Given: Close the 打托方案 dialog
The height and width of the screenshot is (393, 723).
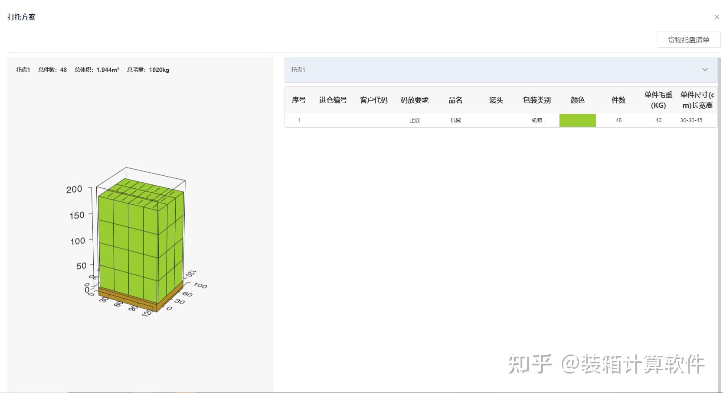Looking at the screenshot, I should tap(716, 16).
